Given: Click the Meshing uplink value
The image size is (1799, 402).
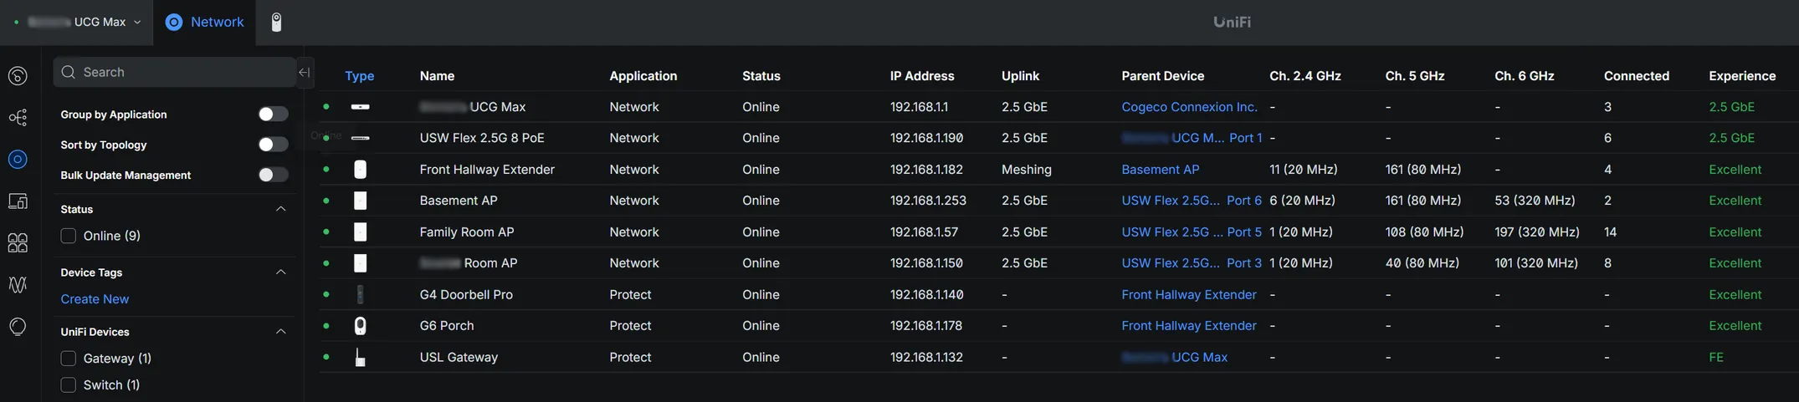Looking at the screenshot, I should point(1026,170).
